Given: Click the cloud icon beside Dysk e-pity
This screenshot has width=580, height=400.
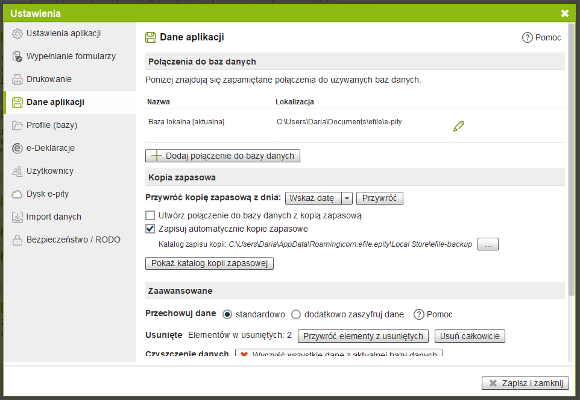Looking at the screenshot, I should tap(17, 194).
